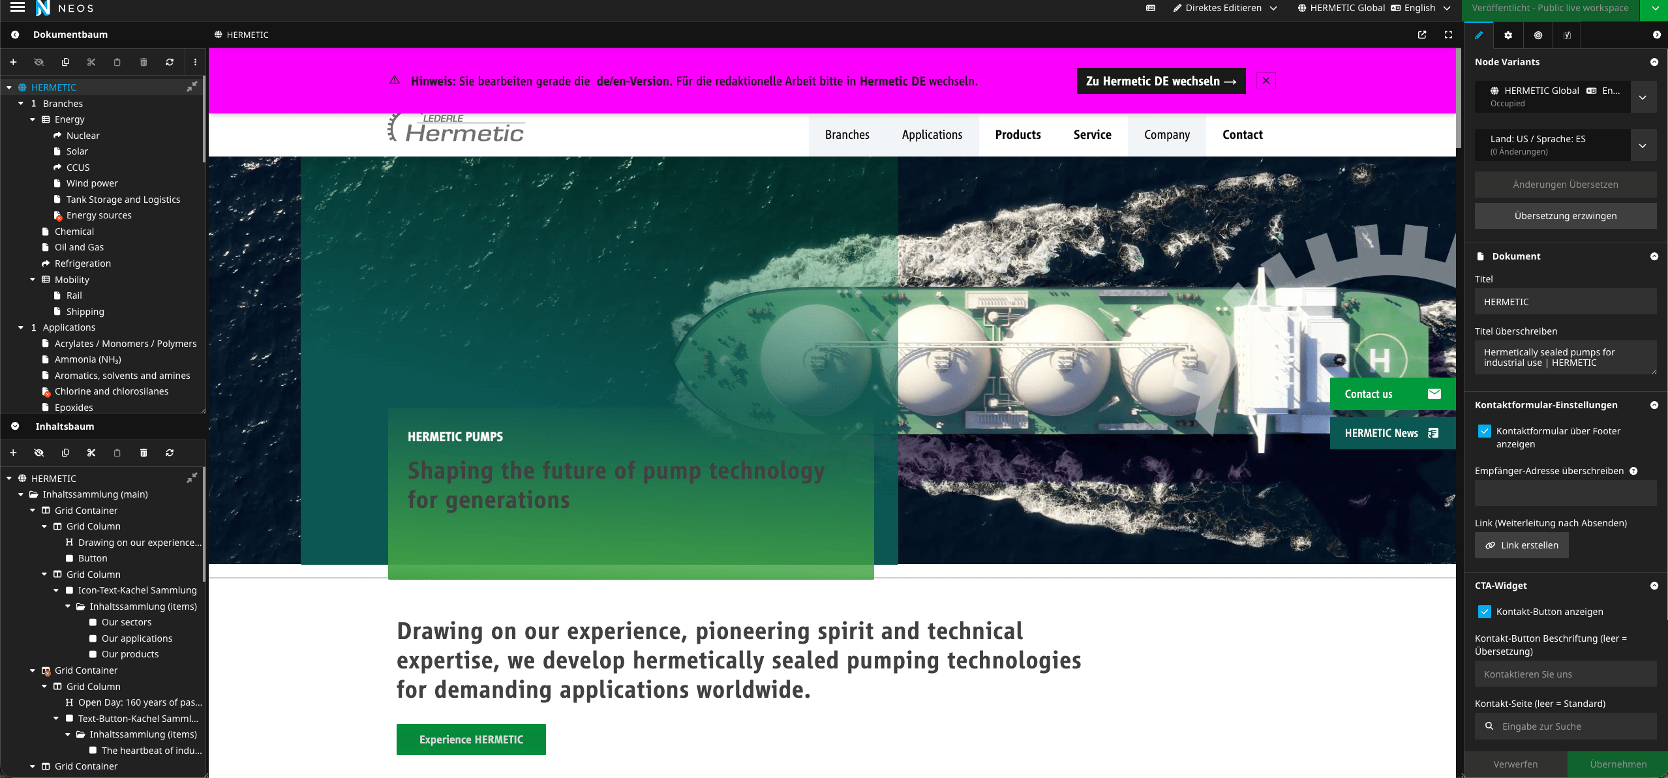Screen dimensions: 1668x778
Task: Copy the selected content in Inhaltsbaum toolbar
Action: (x=65, y=453)
